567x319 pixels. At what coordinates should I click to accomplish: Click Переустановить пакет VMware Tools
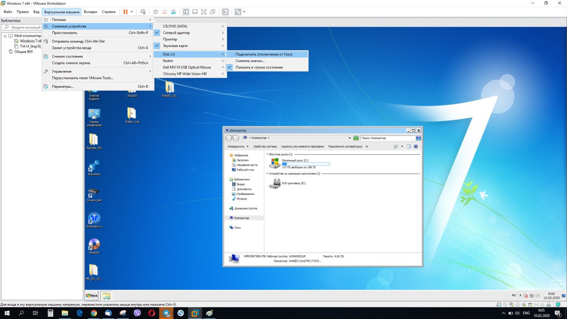pyautogui.click(x=98, y=78)
